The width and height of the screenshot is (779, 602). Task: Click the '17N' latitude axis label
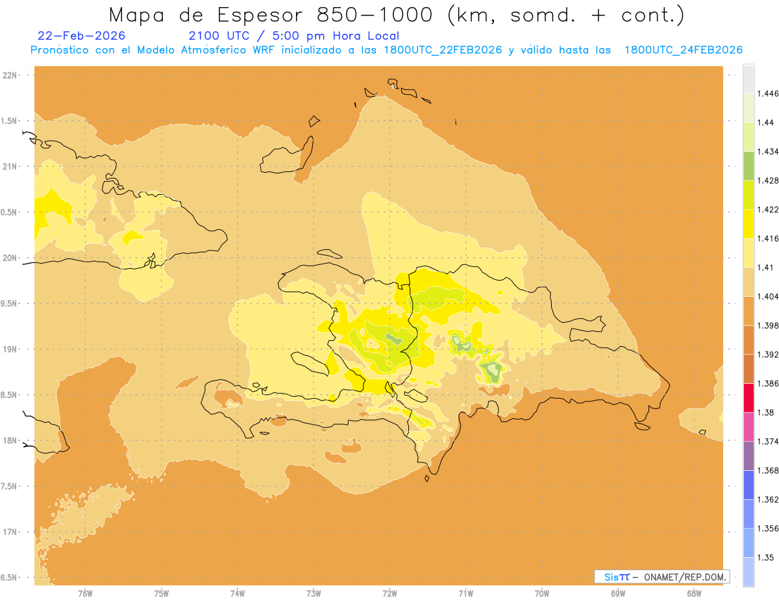point(10,532)
